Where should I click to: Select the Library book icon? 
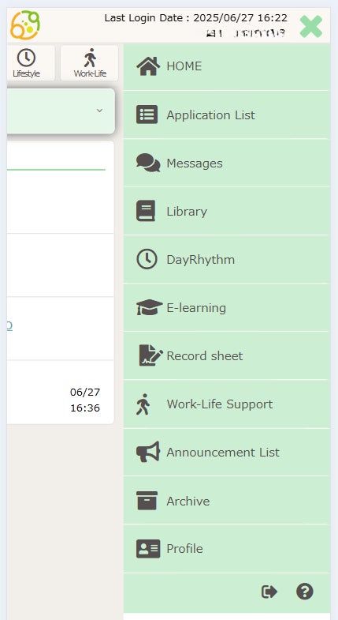tap(146, 211)
